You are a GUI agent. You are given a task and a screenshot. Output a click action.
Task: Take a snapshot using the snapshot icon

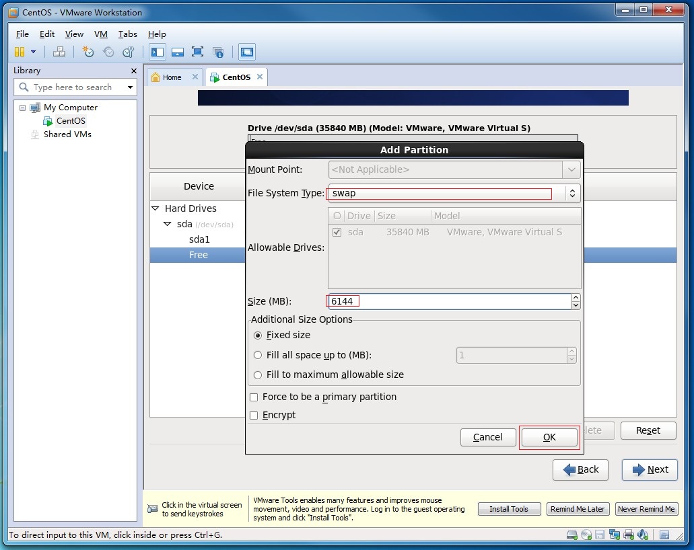click(88, 52)
